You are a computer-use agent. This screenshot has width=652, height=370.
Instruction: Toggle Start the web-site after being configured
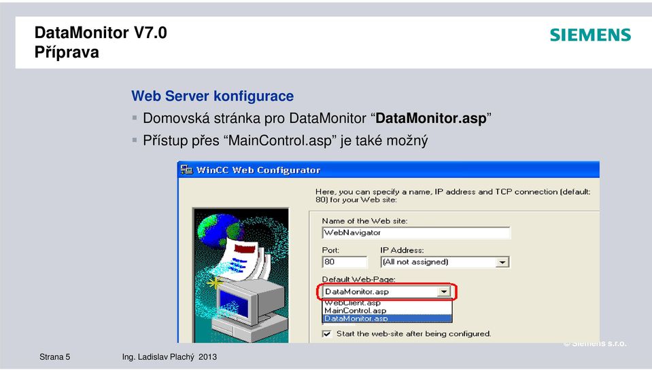pyautogui.click(x=327, y=333)
